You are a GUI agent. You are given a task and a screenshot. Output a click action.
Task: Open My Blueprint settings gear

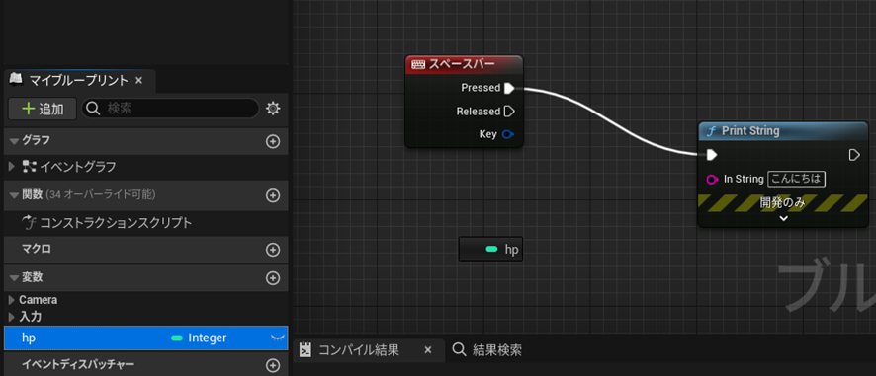point(273,109)
